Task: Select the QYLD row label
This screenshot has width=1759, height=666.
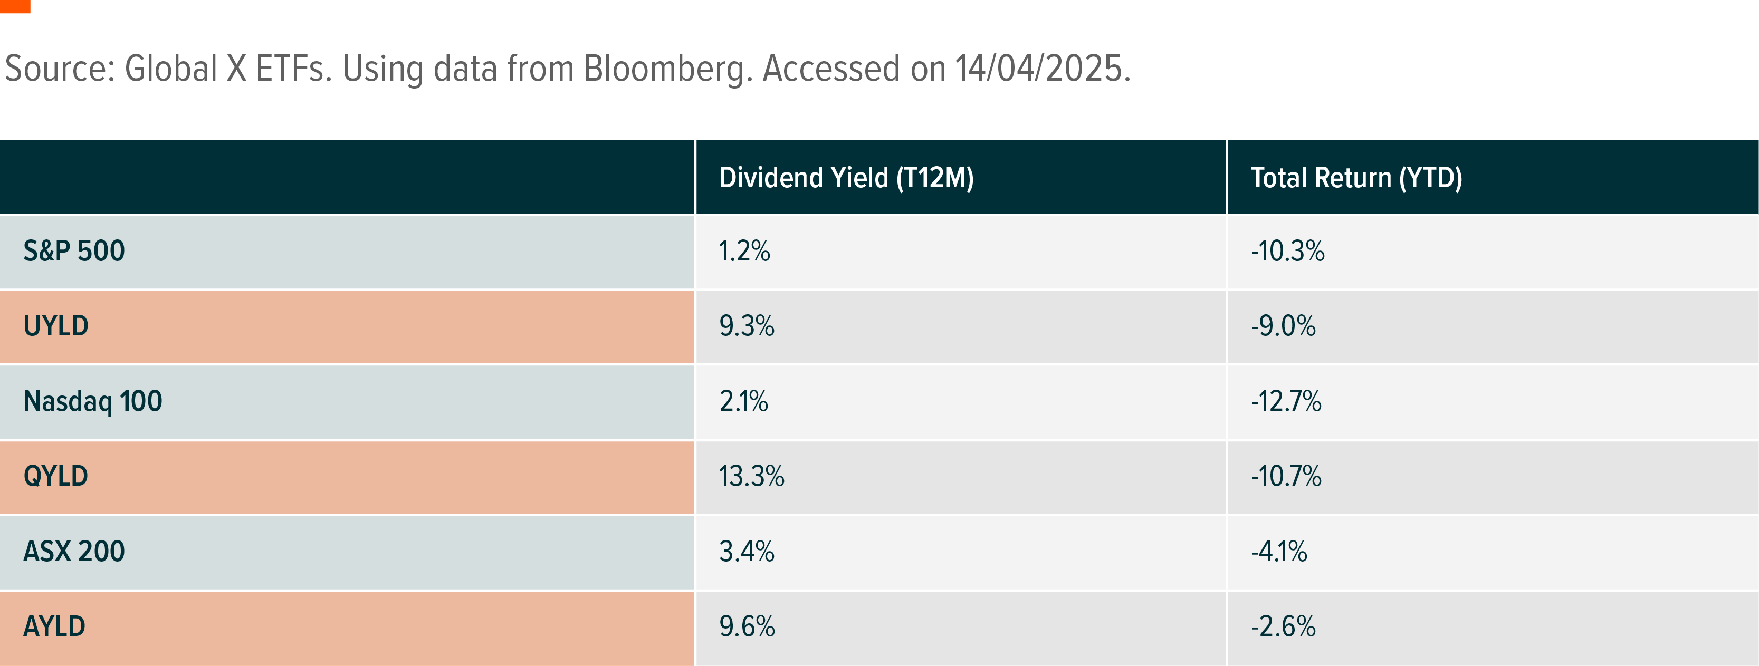Action: [56, 476]
